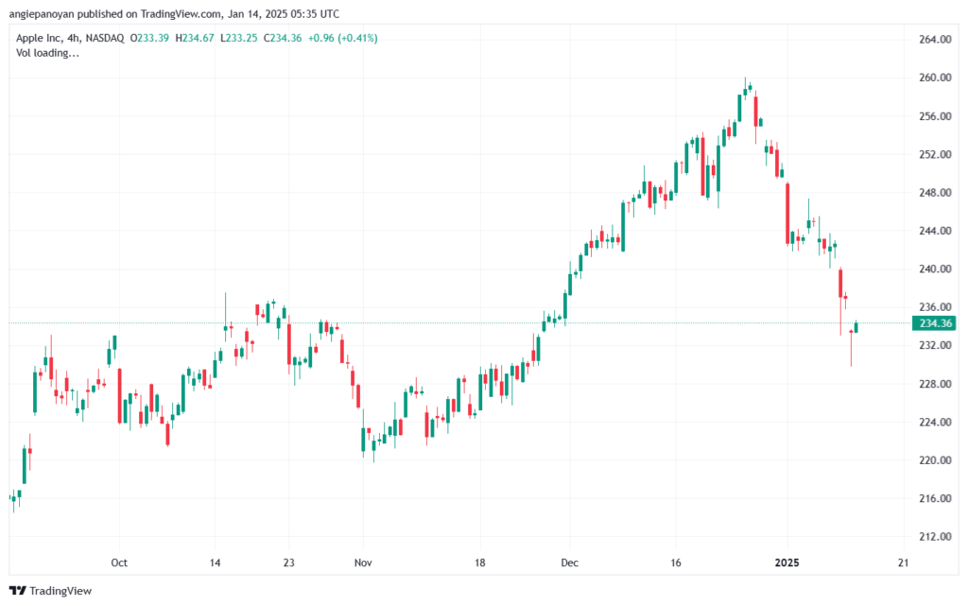Click the Nov time axis label
Viewport: 968px width, 606px height.
[x=363, y=563]
